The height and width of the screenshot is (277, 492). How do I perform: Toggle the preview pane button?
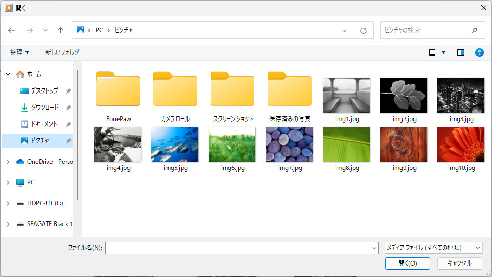460,52
